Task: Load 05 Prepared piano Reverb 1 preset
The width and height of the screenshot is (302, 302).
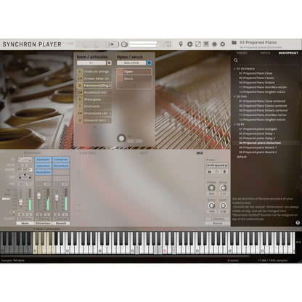Action: click(x=258, y=147)
